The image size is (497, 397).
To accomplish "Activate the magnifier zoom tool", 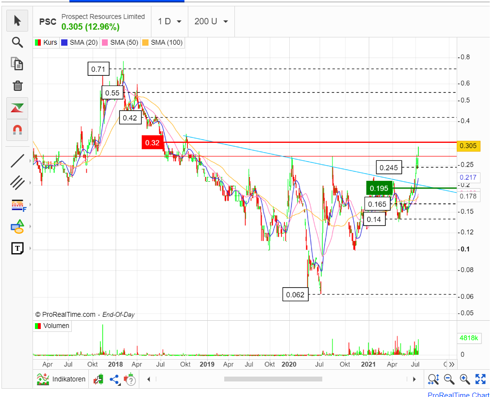I will click(17, 42).
